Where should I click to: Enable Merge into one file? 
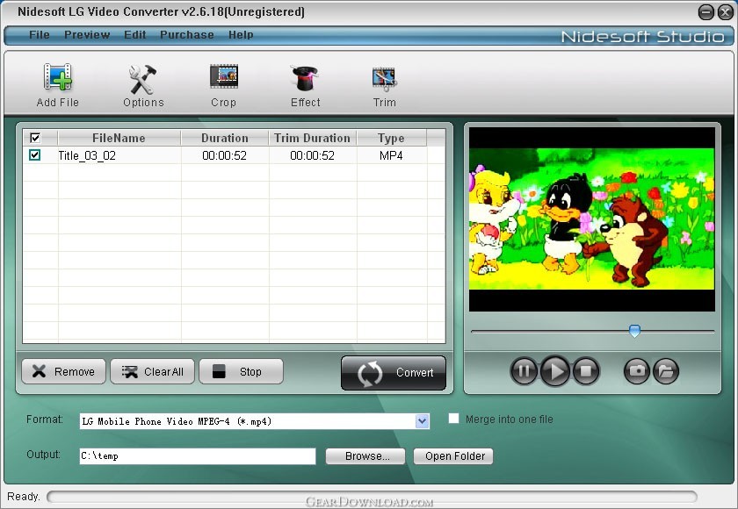pos(453,419)
